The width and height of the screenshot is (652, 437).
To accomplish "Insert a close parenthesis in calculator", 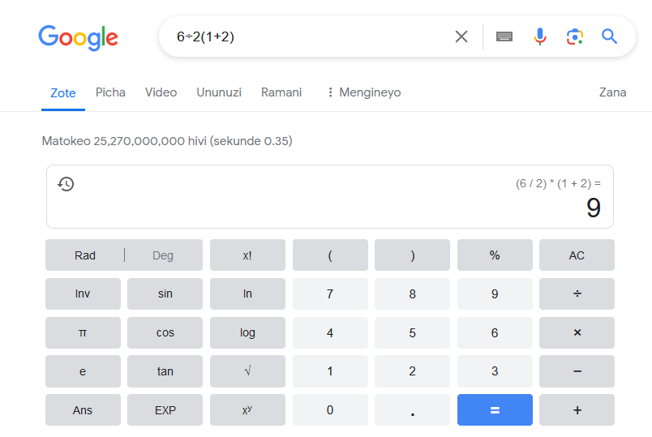I will coord(412,255).
